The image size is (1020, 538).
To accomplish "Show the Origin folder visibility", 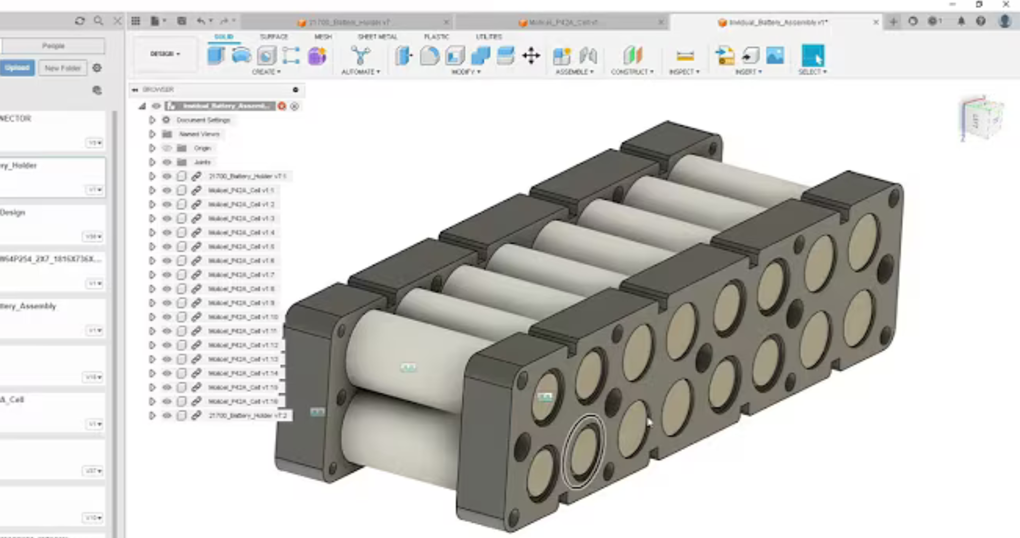I will pyautogui.click(x=167, y=148).
